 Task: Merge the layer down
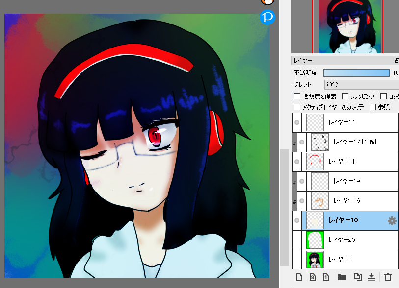tap(372, 277)
